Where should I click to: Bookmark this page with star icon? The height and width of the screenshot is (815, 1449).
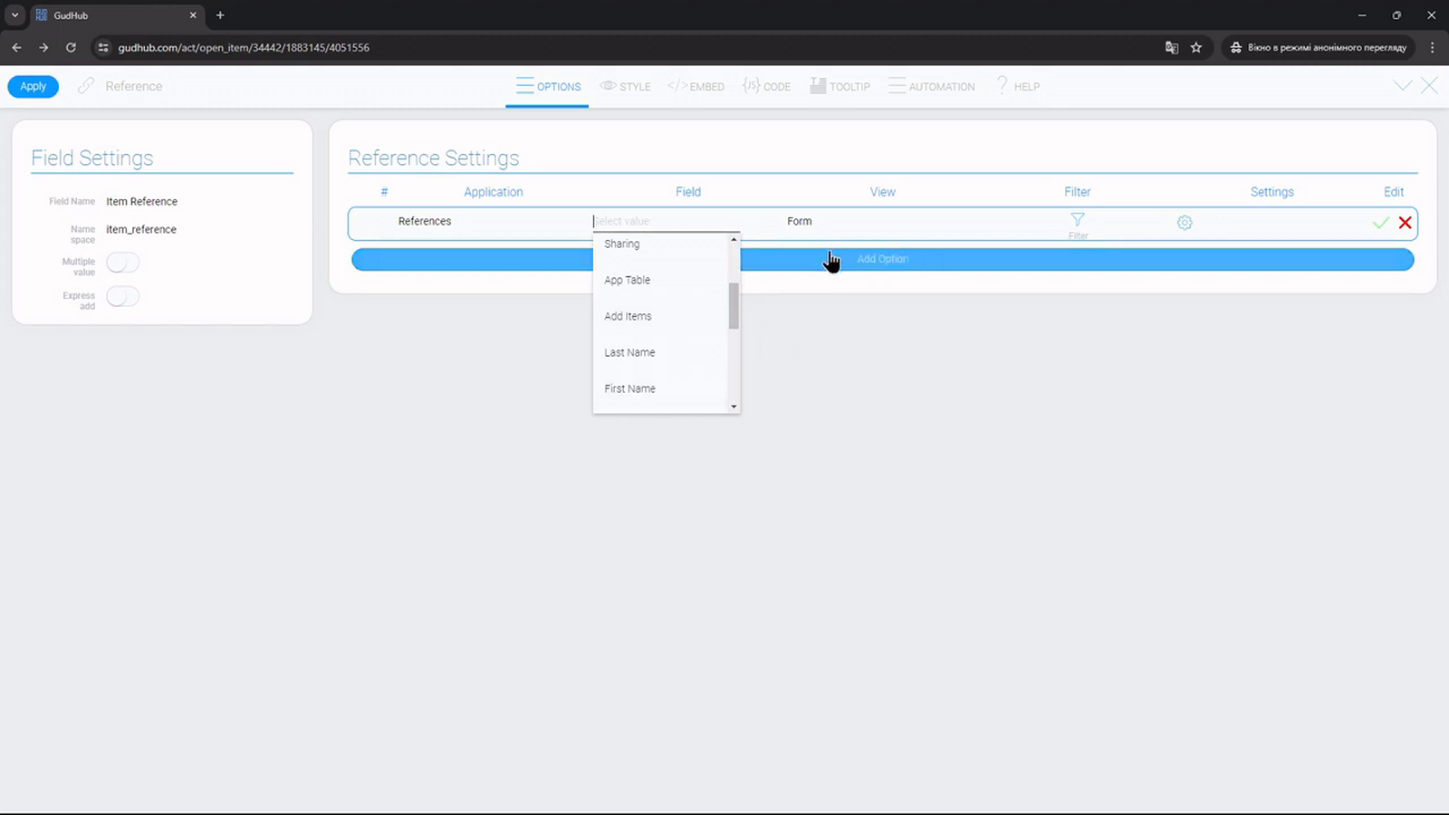(1196, 47)
